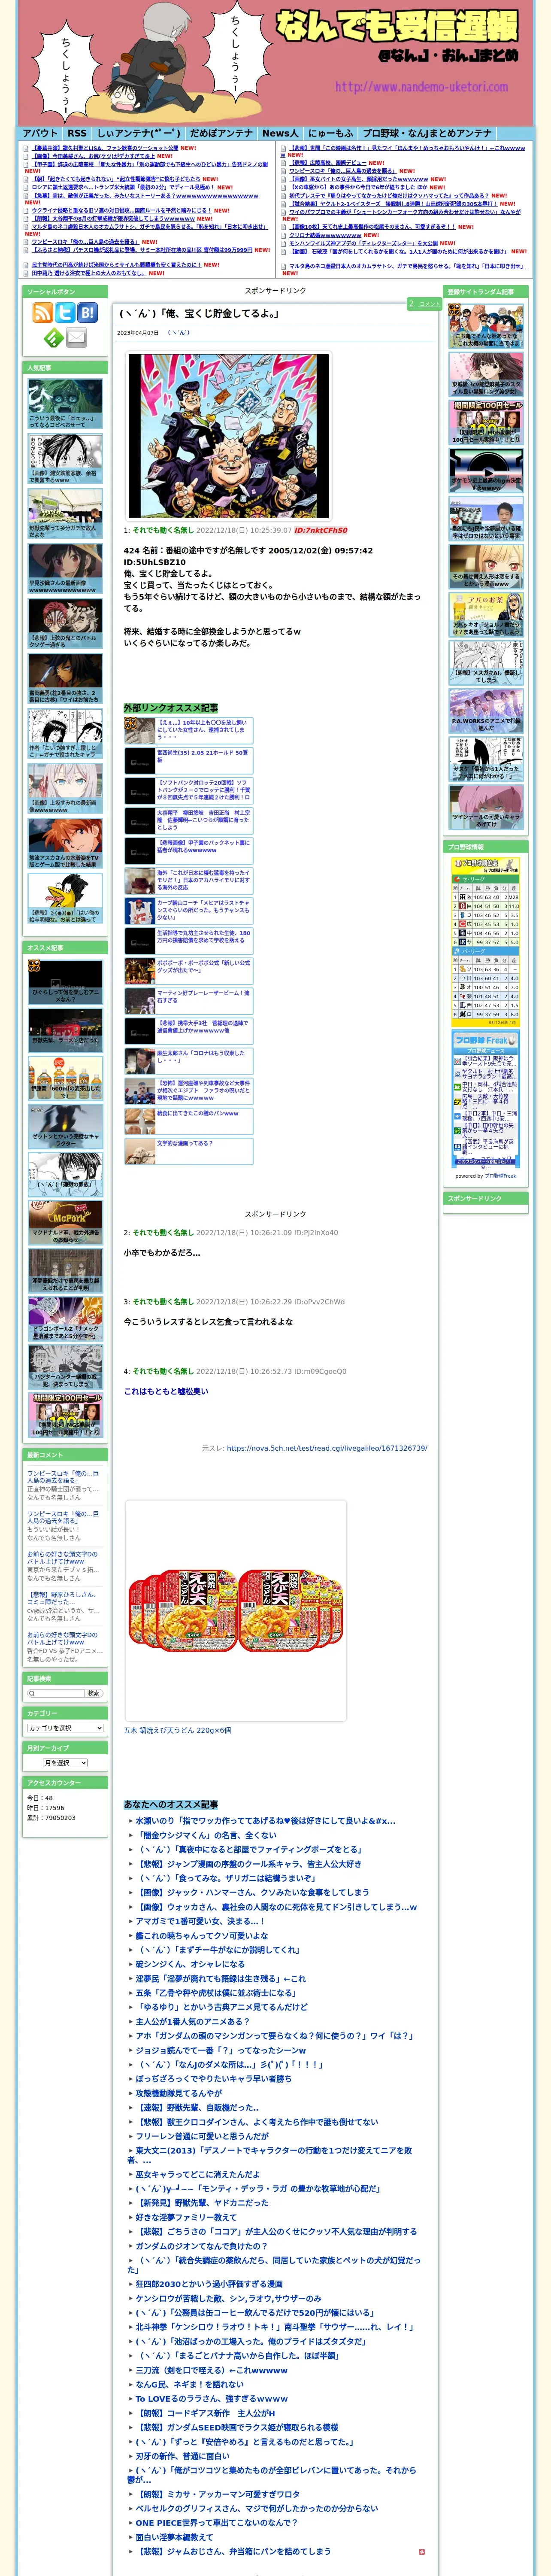551x2576 pixels.
Task: Open the 上弦の鬼とのバトル sidebar thumbnail
Action: pos(65,624)
